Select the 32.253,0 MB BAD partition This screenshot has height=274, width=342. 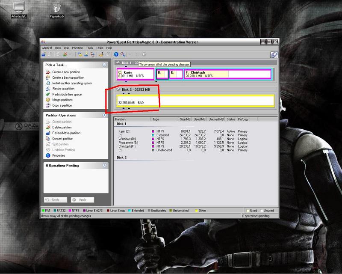195,101
